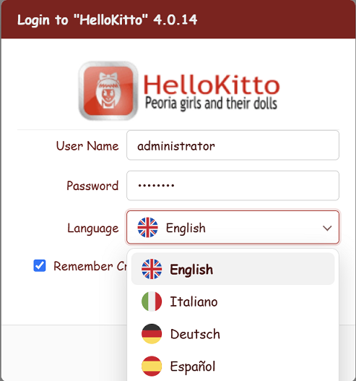Image resolution: width=356 pixels, height=381 pixels.
Task: Click the HelloKitto doll logo icon
Action: tap(108, 90)
